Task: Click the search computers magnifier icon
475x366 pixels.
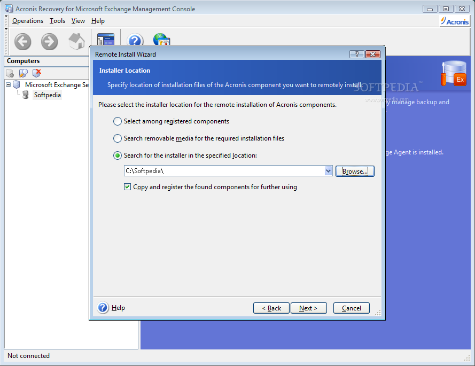Action: pos(24,73)
